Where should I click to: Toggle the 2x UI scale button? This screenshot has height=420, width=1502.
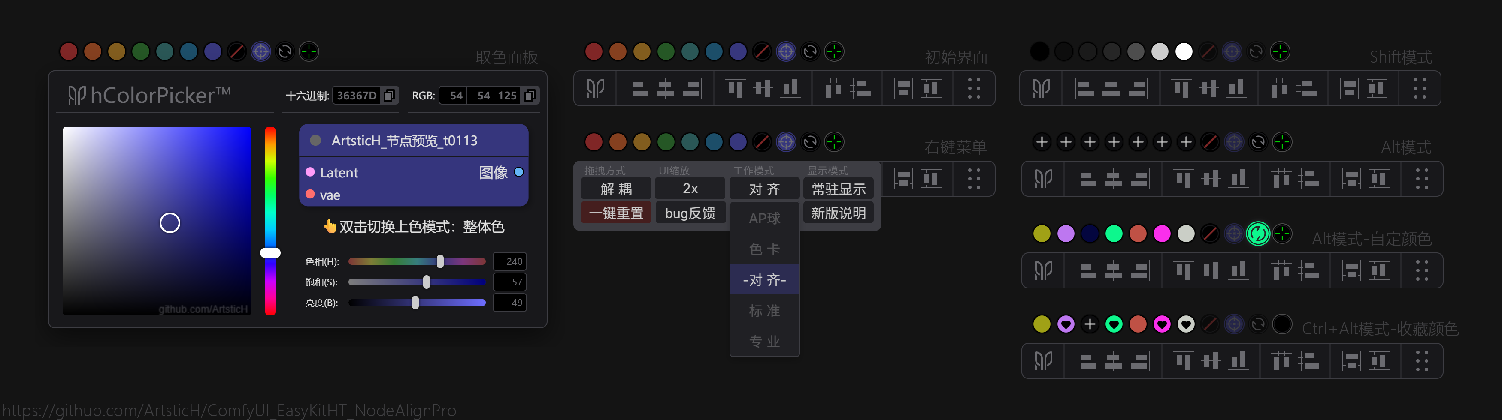[690, 189]
